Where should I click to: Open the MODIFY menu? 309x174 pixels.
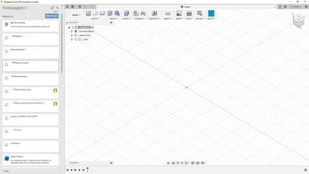126,18
